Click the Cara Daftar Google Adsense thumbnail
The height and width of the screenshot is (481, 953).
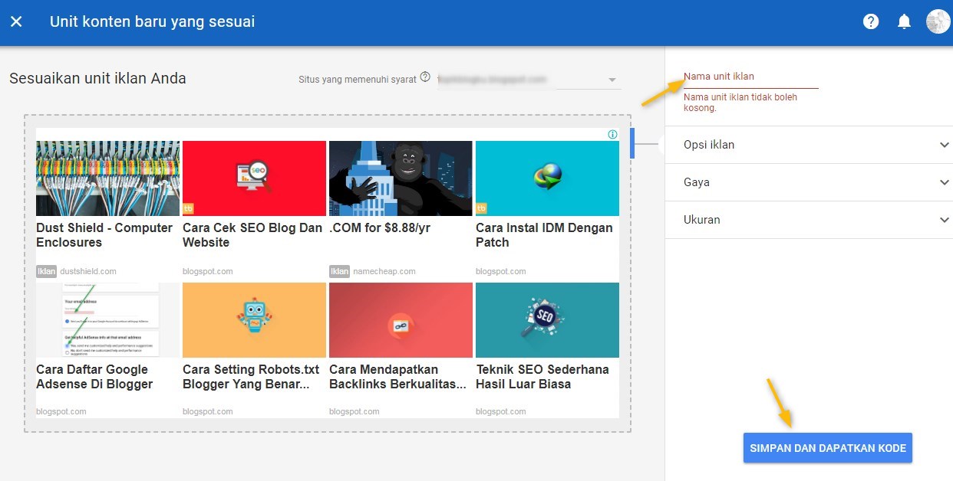(108, 320)
